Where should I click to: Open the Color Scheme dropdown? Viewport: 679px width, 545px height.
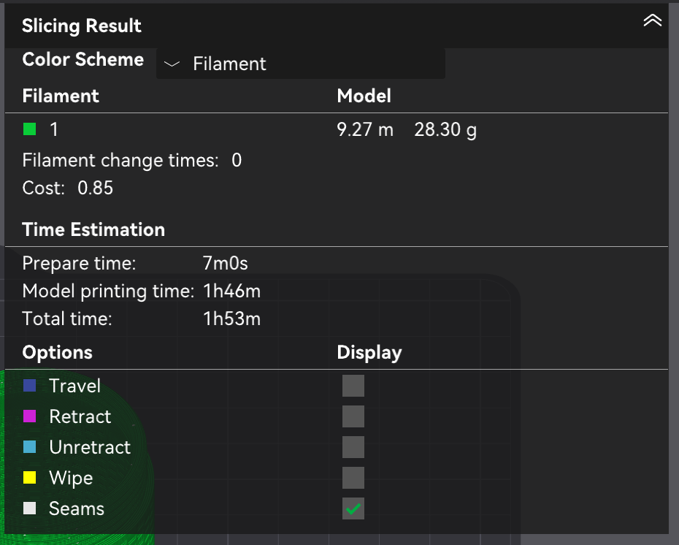point(301,64)
